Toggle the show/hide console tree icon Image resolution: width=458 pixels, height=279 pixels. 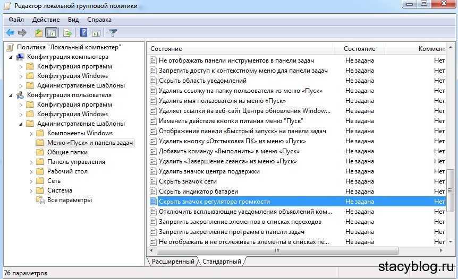(52, 32)
